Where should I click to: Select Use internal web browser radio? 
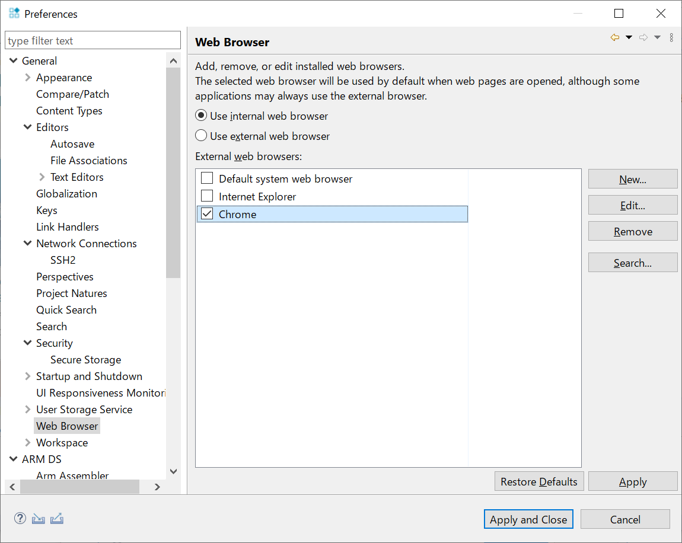point(201,116)
